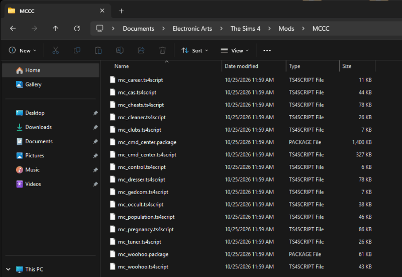Expand chevron after Documents in breadcrumb
The height and width of the screenshot is (277, 402).
coord(163,29)
